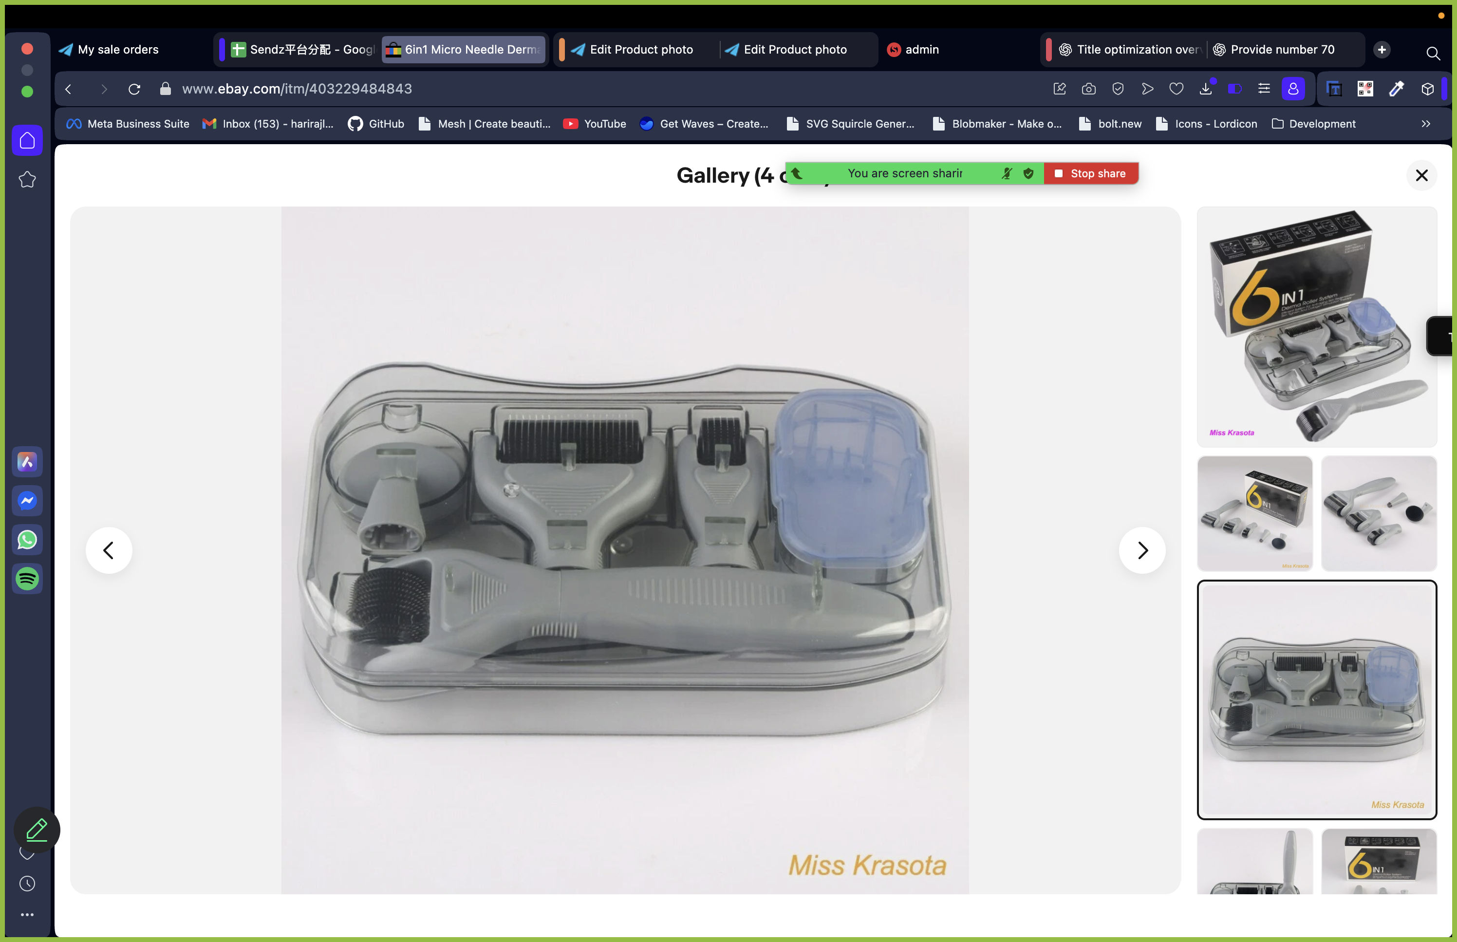Image resolution: width=1457 pixels, height=942 pixels.
Task: Toggle the microphone mute in sharing bar
Action: coord(1007,174)
